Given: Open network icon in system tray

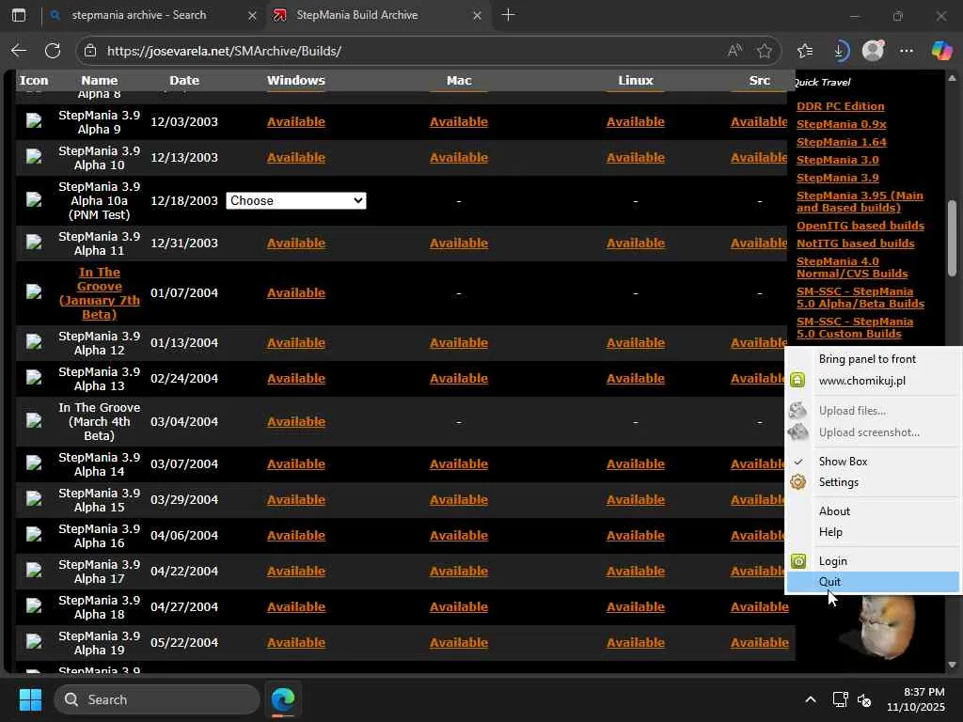Looking at the screenshot, I should [840, 699].
